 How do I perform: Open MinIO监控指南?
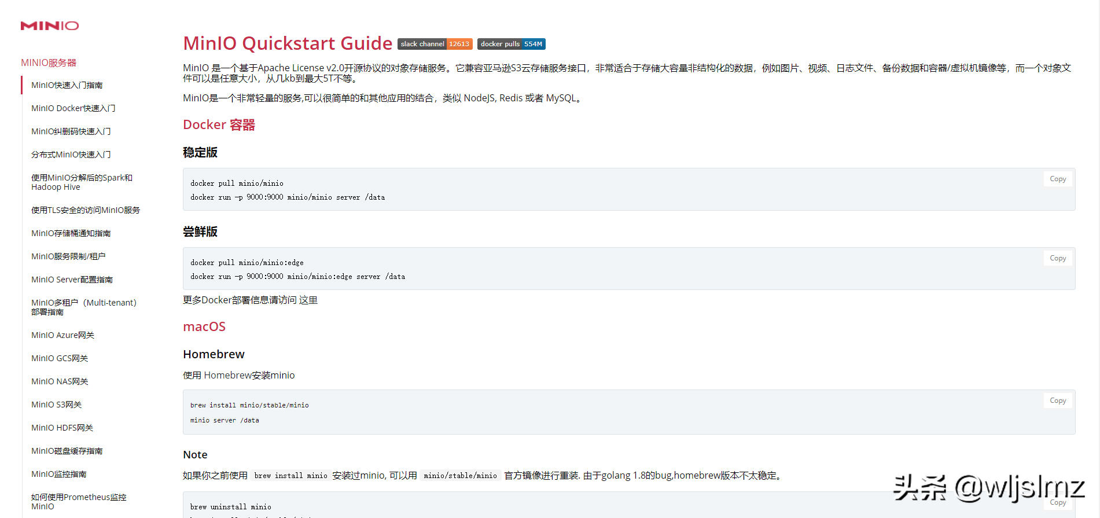(59, 474)
